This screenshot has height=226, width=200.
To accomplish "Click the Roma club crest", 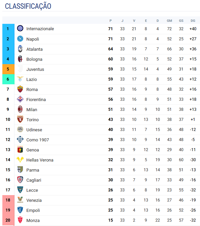I will 20,89.
